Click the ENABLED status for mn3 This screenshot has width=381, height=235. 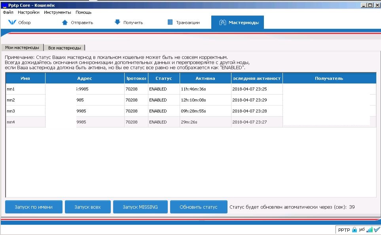pos(158,111)
